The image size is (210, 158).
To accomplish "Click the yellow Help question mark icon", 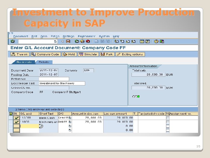I will pyautogui.click(x=156, y=41).
